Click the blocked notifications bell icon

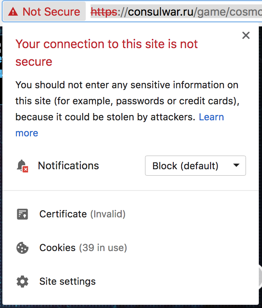pos(22,166)
